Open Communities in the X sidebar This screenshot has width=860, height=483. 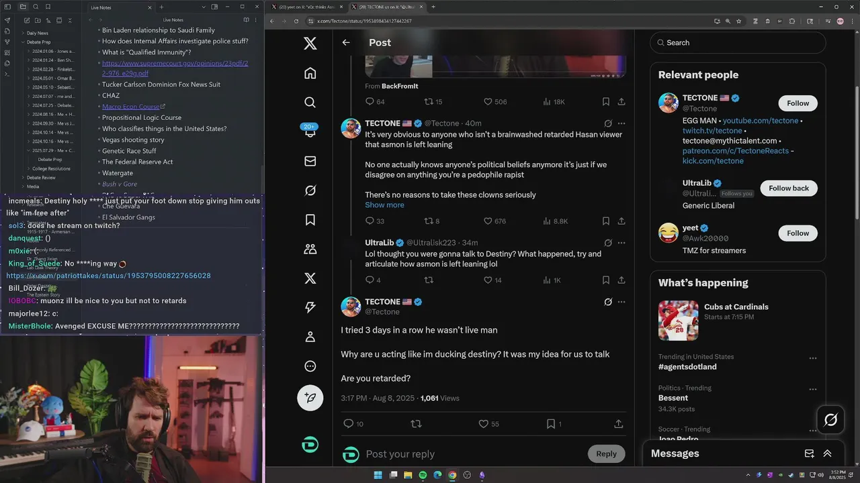[310, 249]
